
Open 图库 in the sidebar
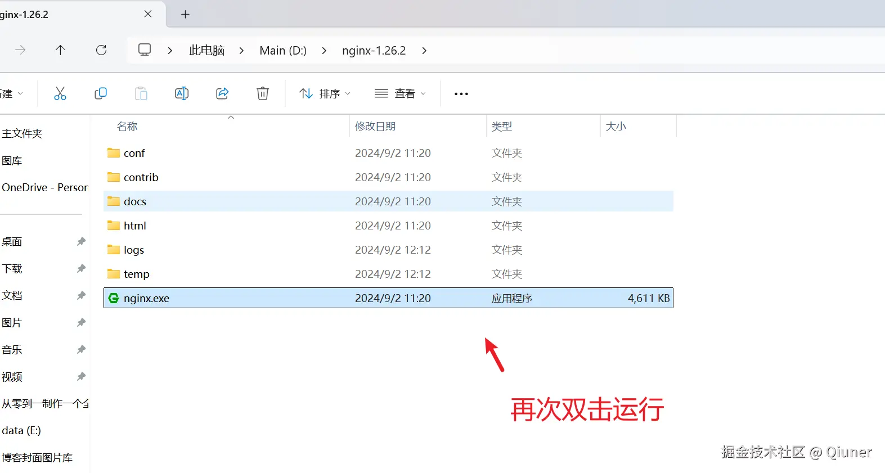pyautogui.click(x=12, y=160)
